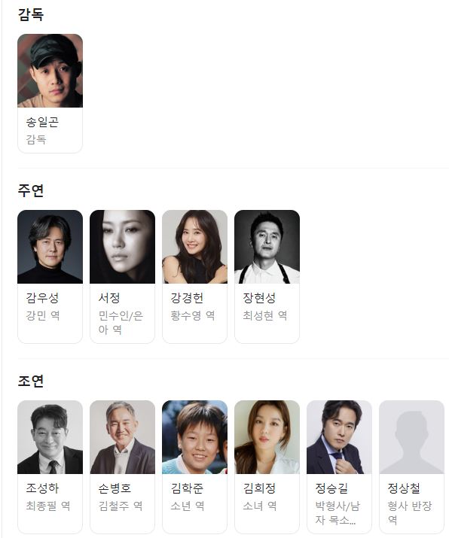Open 강경헌's portrait photo

[x=195, y=247]
